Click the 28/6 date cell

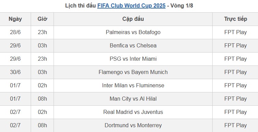[15, 32]
